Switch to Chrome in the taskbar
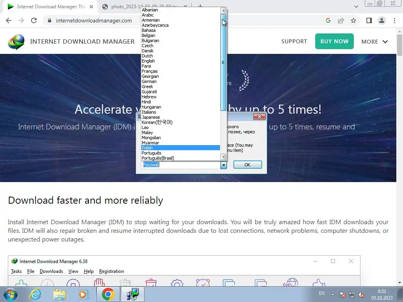This screenshot has height=302, width=403. pyautogui.click(x=108, y=294)
